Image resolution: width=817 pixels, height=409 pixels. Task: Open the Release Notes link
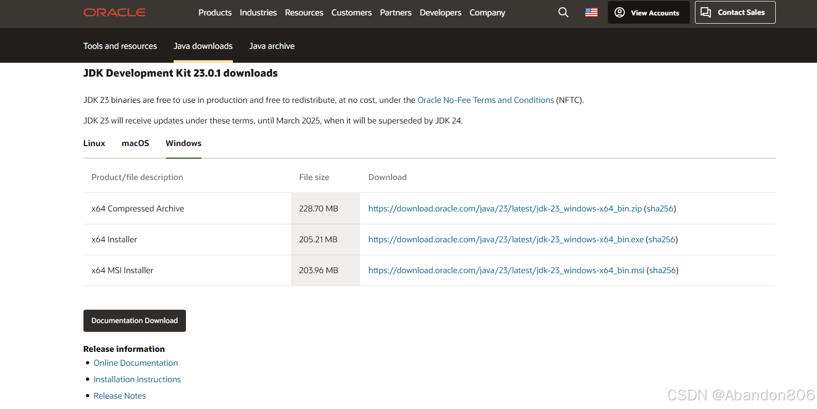(120, 396)
